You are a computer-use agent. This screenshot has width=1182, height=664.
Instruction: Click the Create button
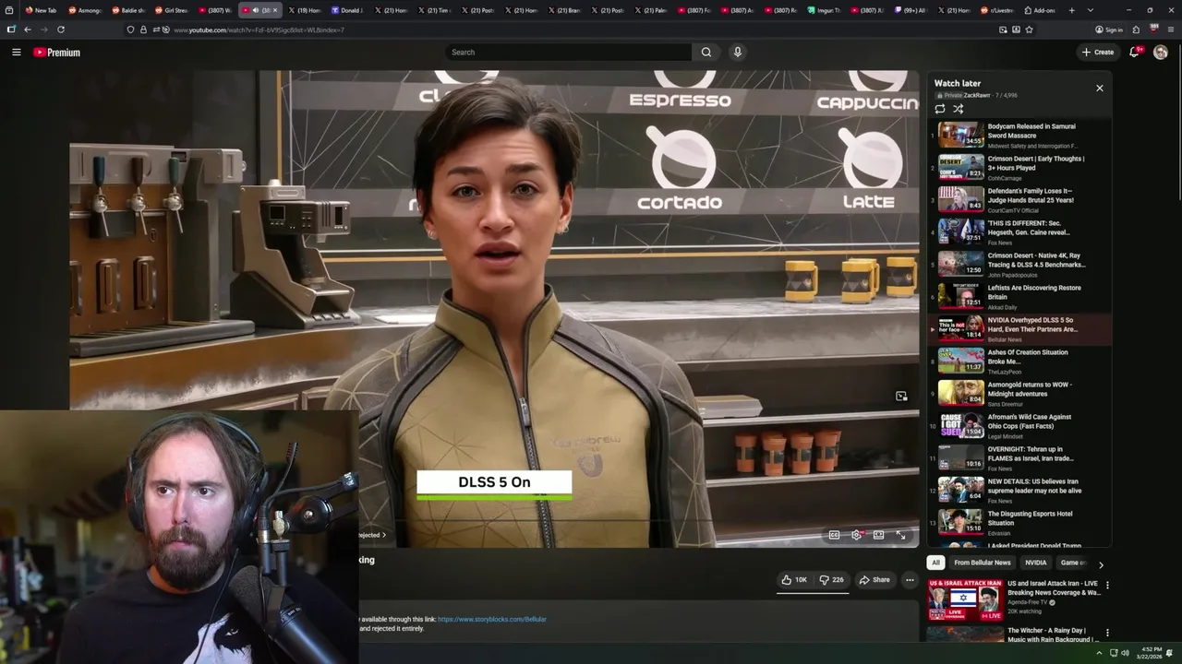[x=1098, y=53]
